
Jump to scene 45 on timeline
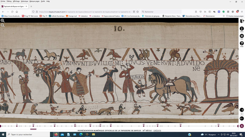(x=157, y=126)
